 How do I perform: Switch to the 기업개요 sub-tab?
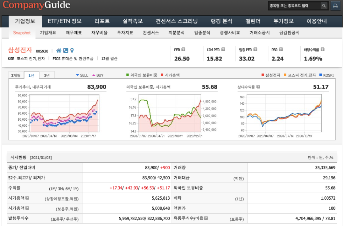(x=48, y=33)
